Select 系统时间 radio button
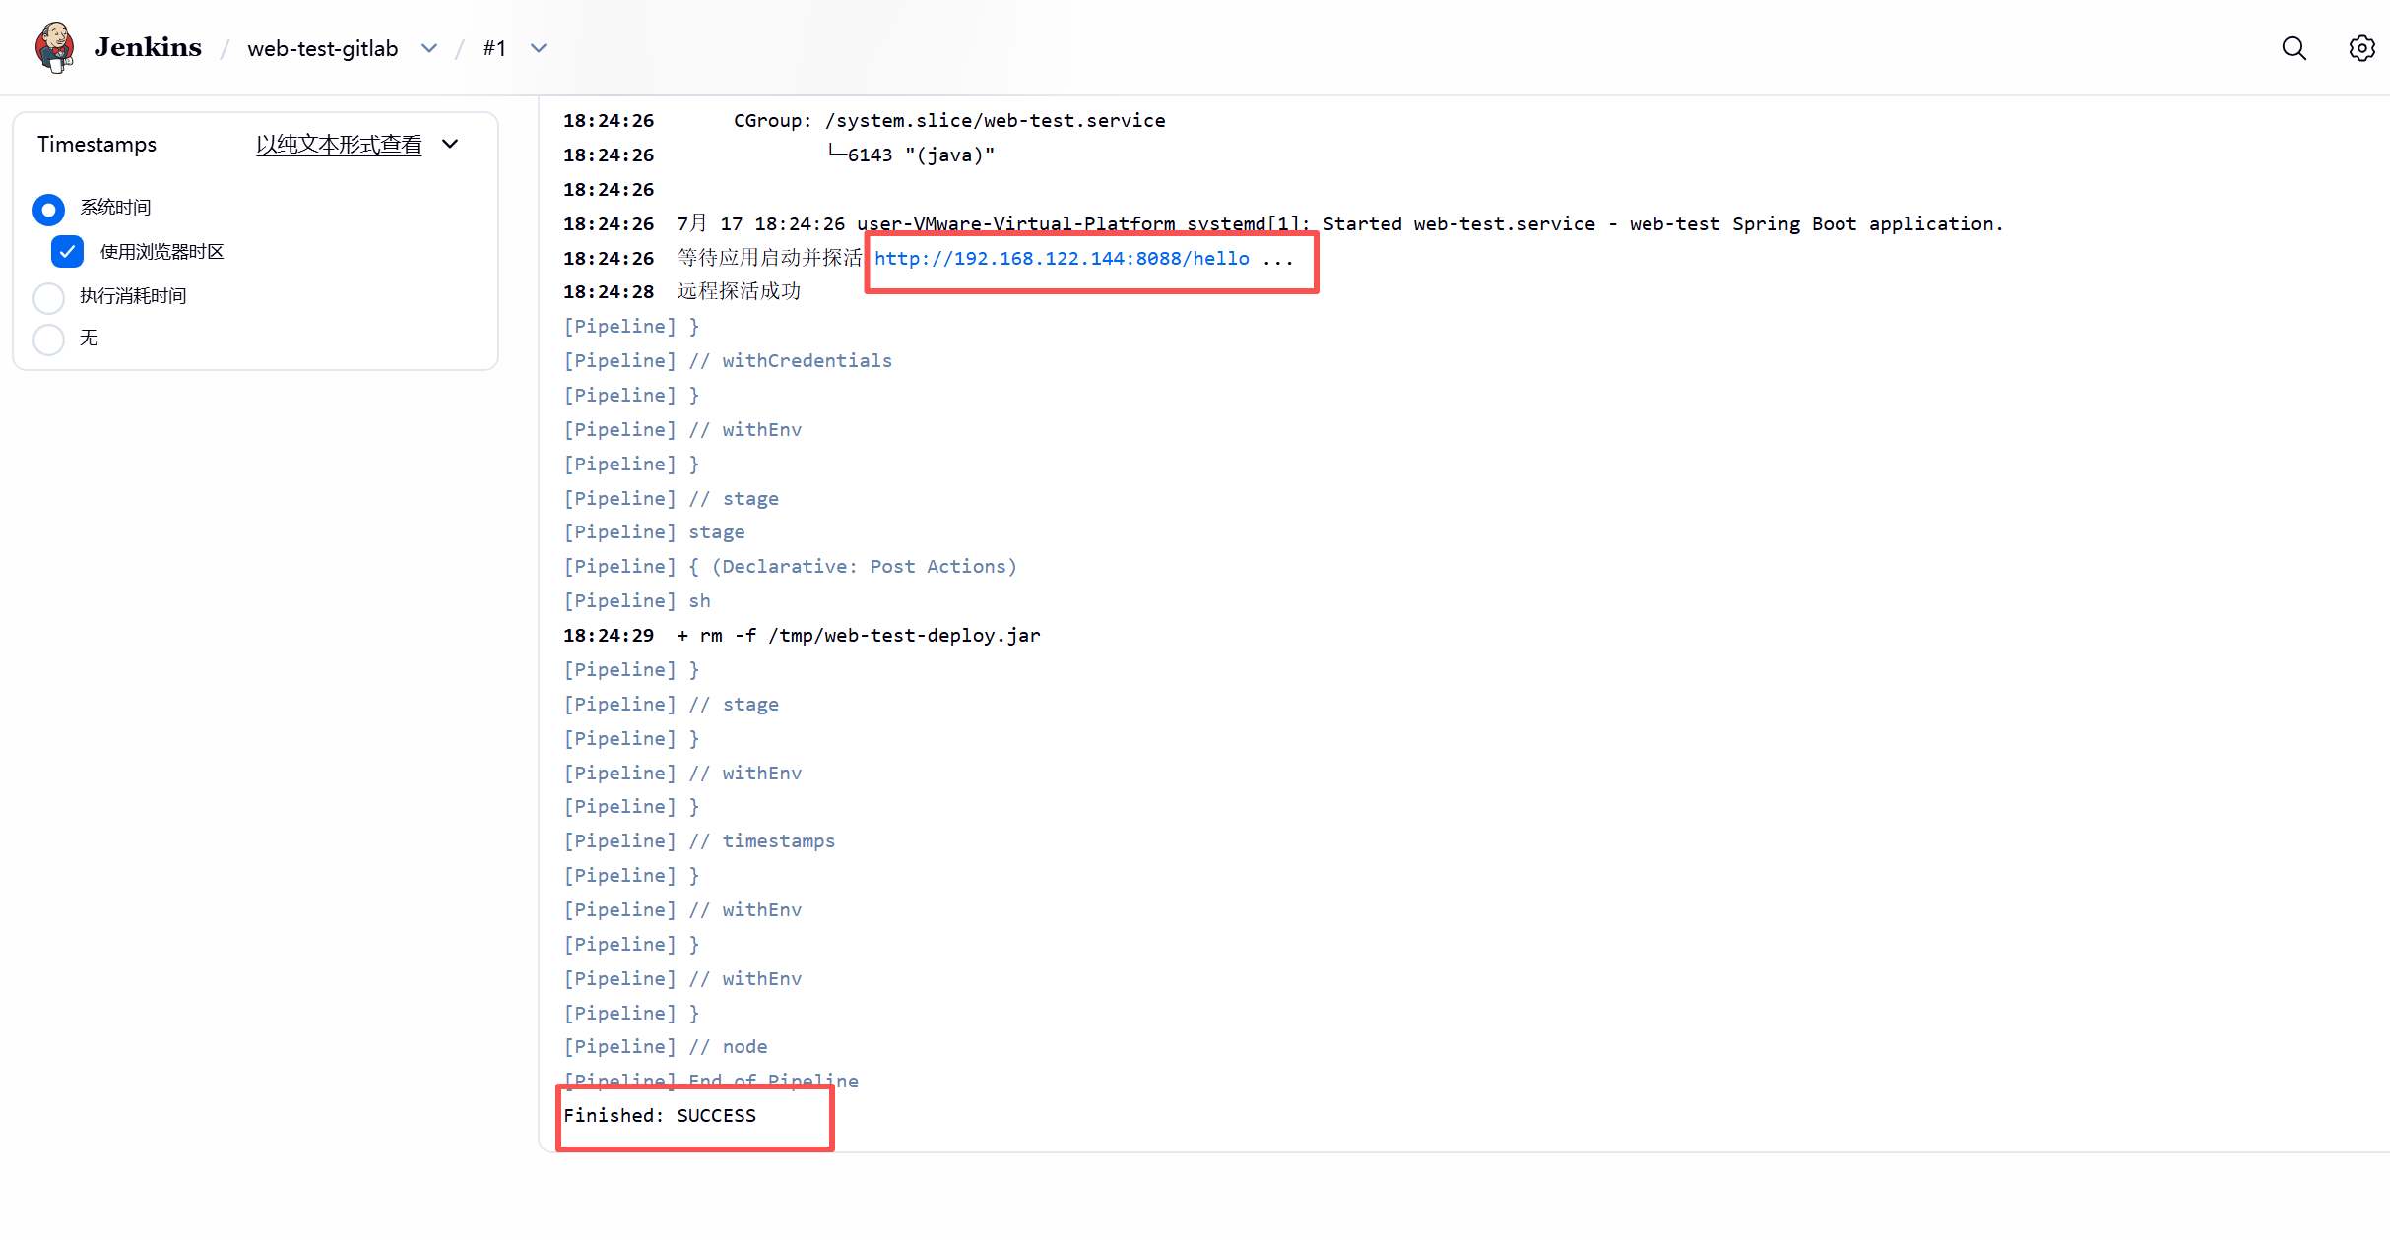2390x1240 pixels. coord(48,209)
